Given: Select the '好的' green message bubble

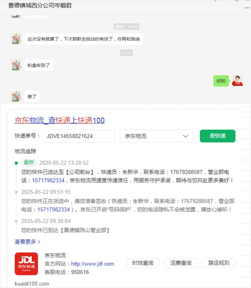Looking at the screenshot, I should coord(221,81).
